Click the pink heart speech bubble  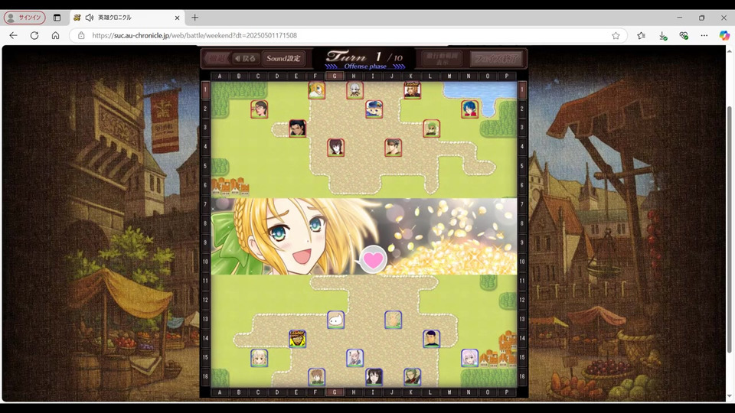pyautogui.click(x=373, y=259)
